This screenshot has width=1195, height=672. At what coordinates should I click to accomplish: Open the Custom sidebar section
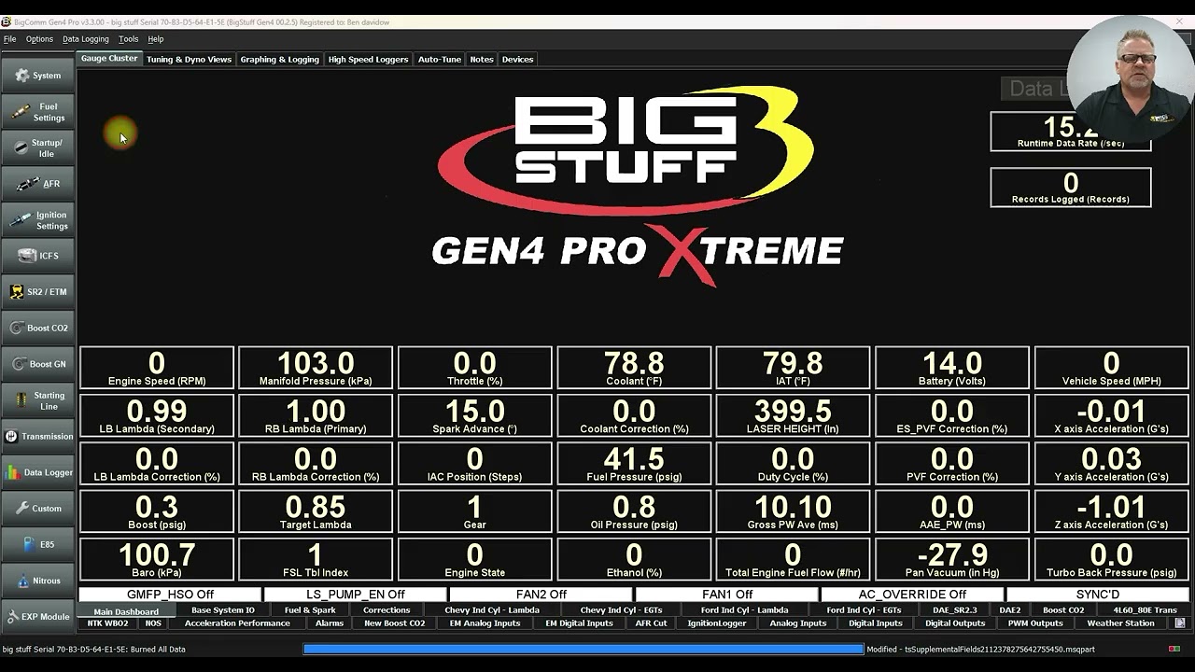38,509
